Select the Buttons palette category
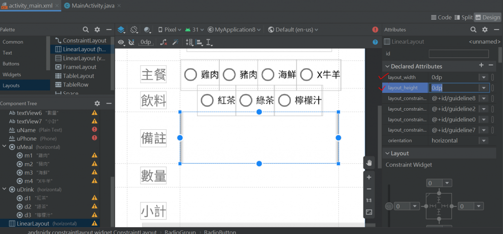Screen dimensions: 503x234 pyautogui.click(x=11, y=63)
